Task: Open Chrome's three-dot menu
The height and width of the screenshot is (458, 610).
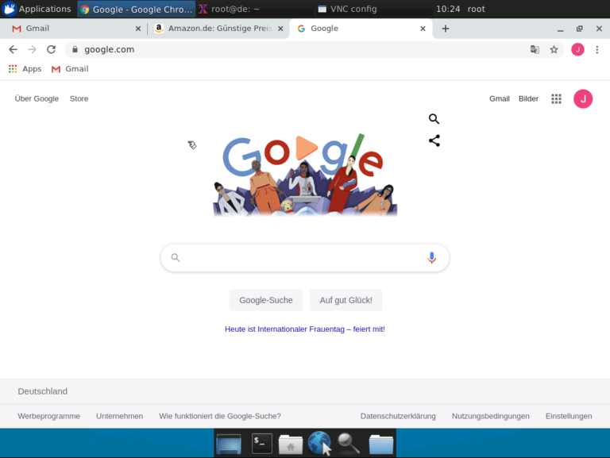Action: [x=597, y=49]
